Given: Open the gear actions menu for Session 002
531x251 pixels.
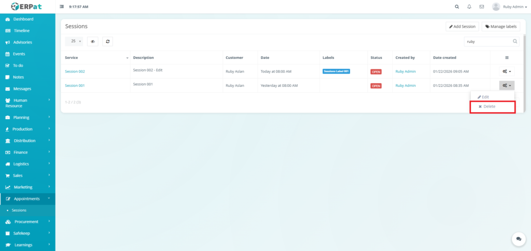Looking at the screenshot, I should [507, 71].
